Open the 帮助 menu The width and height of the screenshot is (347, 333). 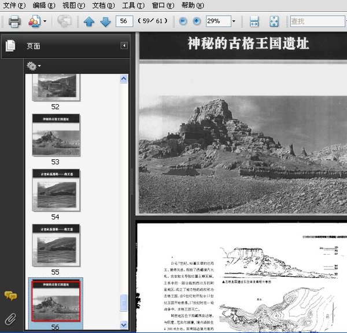(x=192, y=5)
